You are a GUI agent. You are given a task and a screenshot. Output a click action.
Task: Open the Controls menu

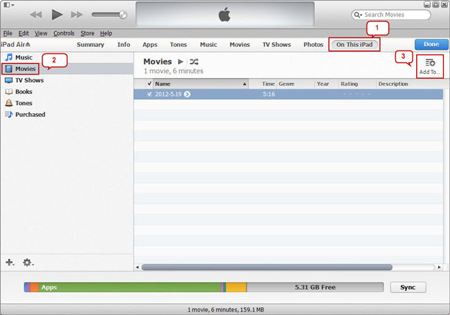point(64,33)
